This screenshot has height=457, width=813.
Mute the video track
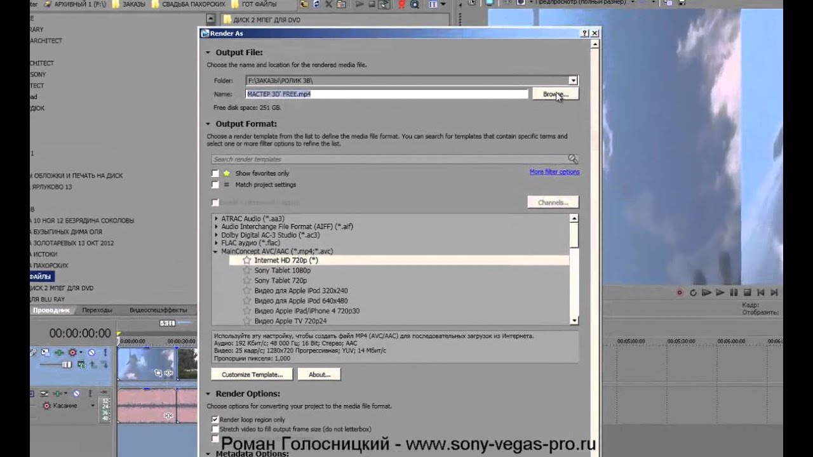click(x=91, y=352)
